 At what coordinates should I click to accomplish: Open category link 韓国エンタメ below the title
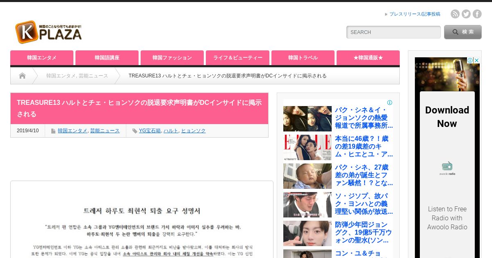(x=73, y=131)
